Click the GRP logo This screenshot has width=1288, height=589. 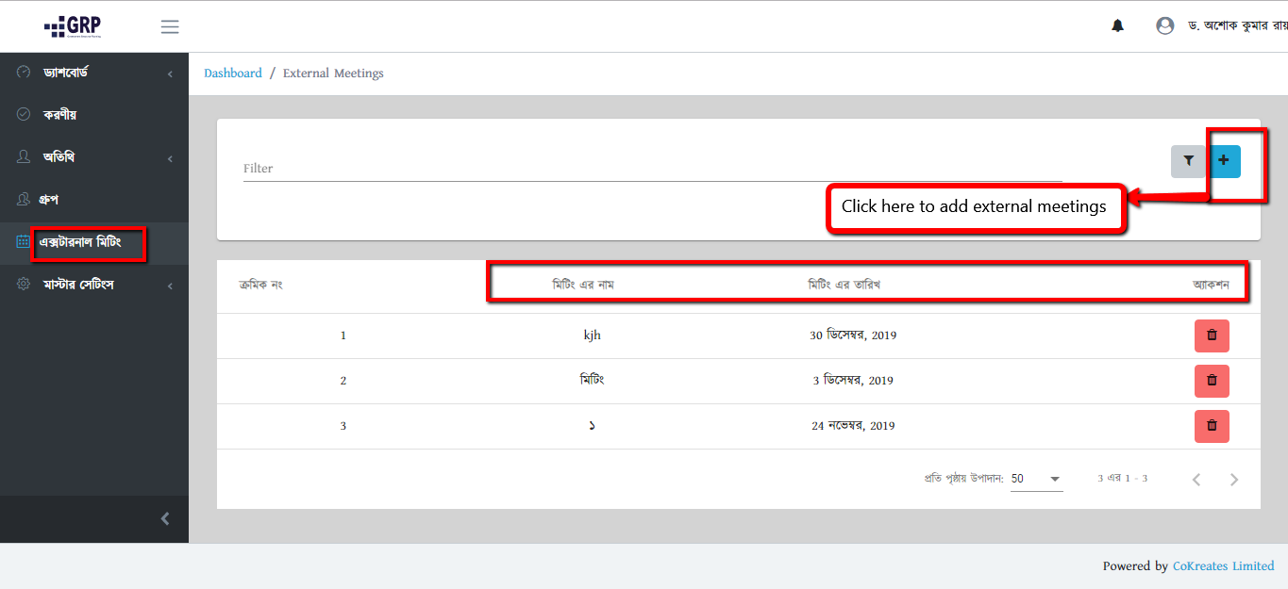pos(73,26)
